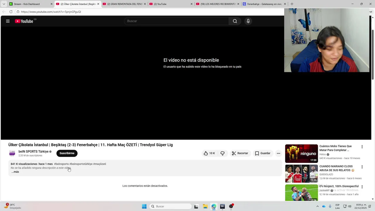Click the page vertical scrollbar
375x211 pixels.
tap(373, 54)
